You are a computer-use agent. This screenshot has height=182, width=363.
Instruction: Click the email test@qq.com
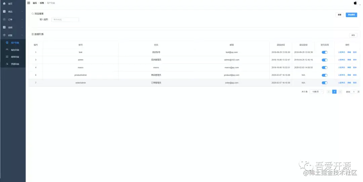click(x=232, y=52)
